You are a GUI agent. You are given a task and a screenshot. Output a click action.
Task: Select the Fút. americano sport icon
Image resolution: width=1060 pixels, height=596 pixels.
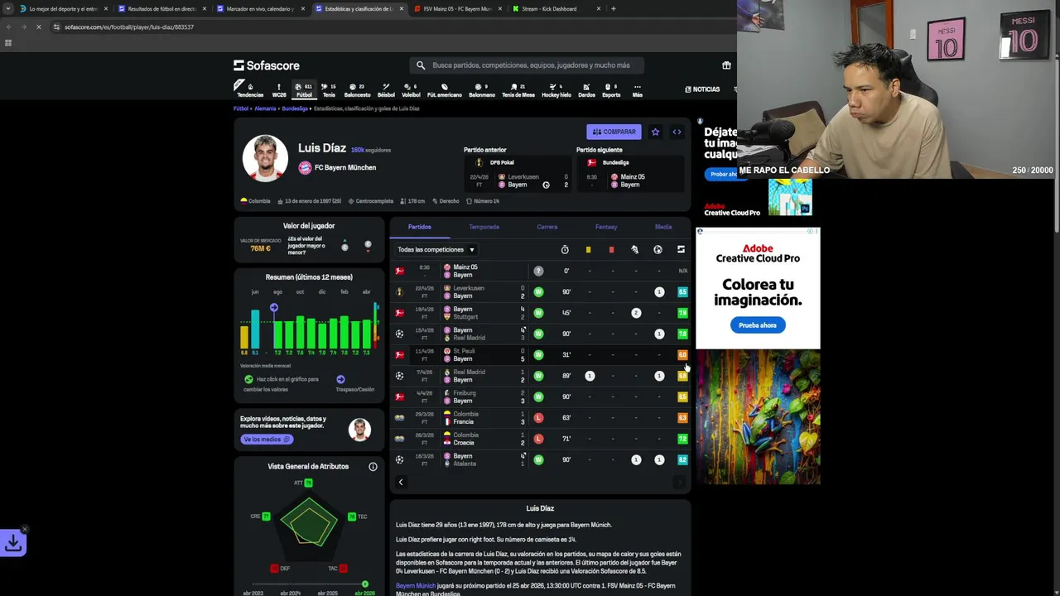pyautogui.click(x=445, y=89)
